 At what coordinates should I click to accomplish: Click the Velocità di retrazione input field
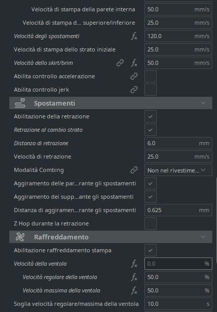(x=178, y=157)
